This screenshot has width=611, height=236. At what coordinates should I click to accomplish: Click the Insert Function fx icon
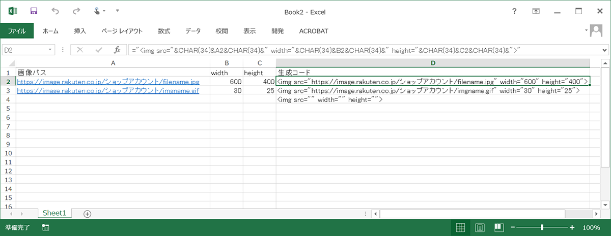pyautogui.click(x=117, y=50)
